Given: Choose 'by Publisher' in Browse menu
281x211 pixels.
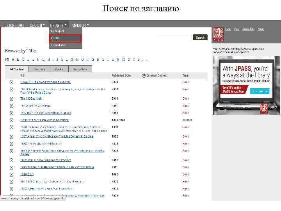Looking at the screenshot, I should (x=59, y=45).
